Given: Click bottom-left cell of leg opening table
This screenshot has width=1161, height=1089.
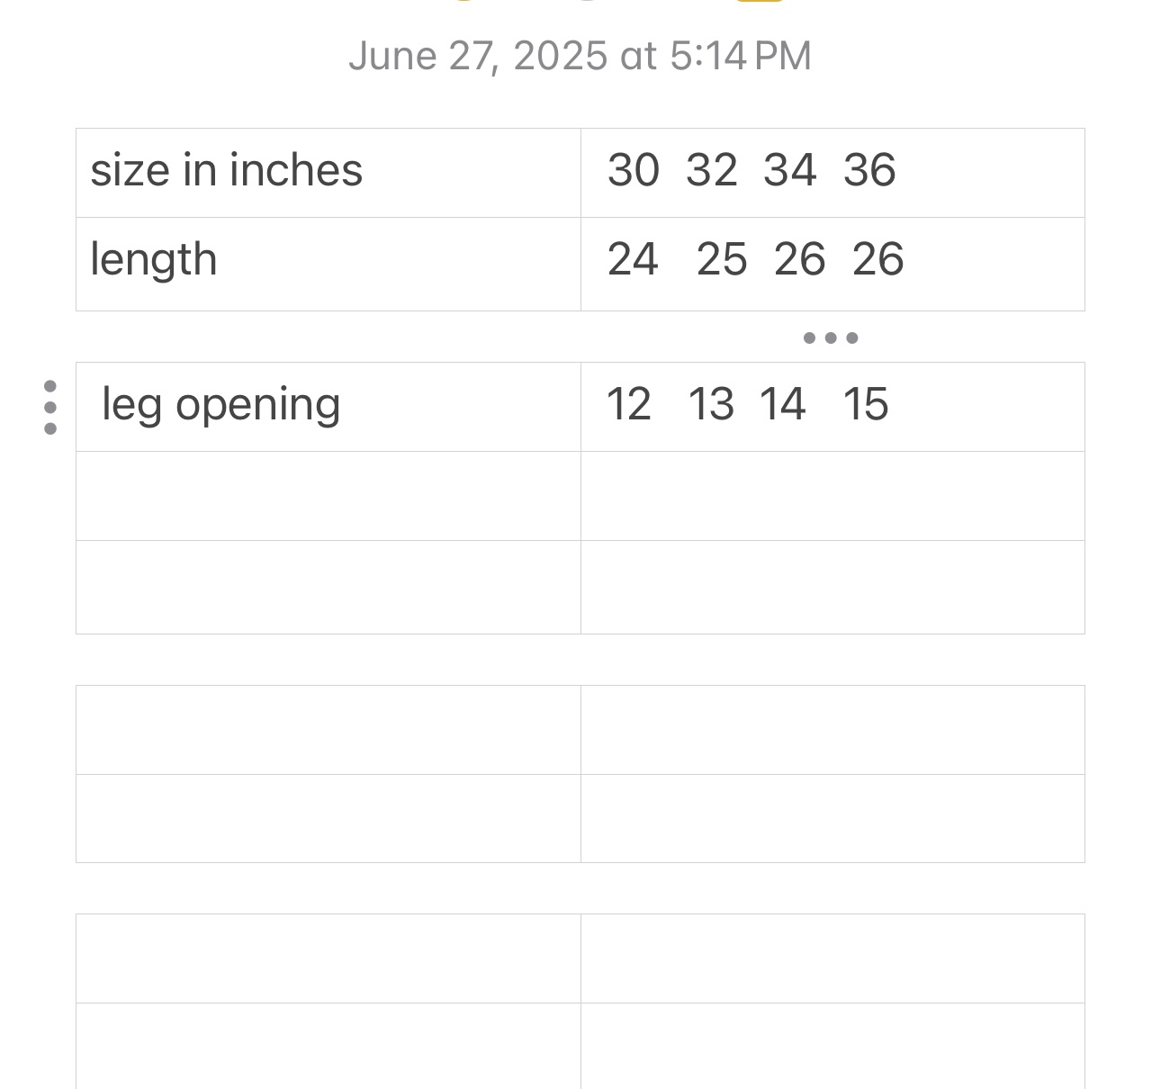Looking at the screenshot, I should pos(328,587).
